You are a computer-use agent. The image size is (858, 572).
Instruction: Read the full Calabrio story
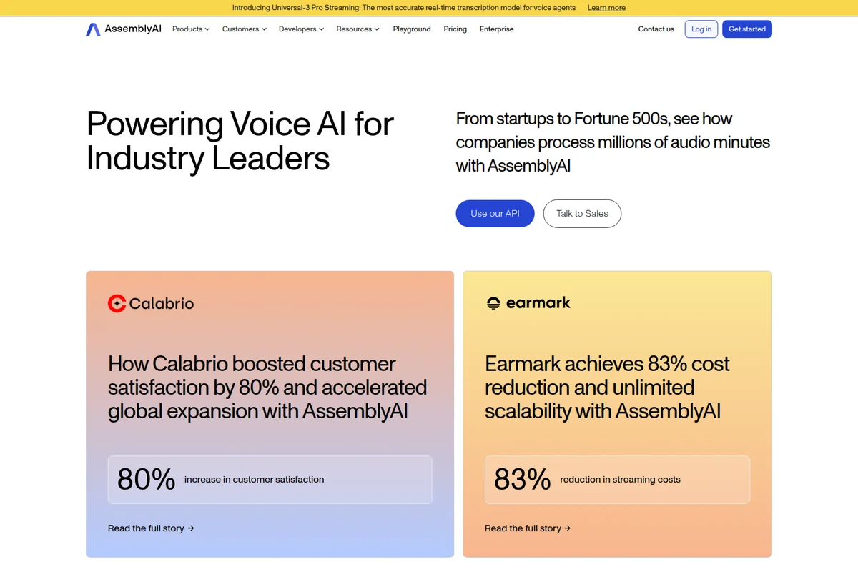coord(147,528)
